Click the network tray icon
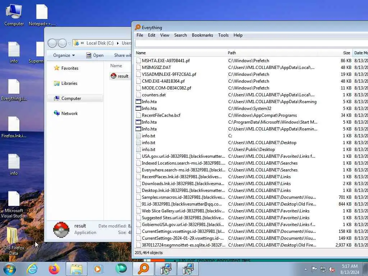The height and width of the screenshot is (276, 368). [323, 270]
